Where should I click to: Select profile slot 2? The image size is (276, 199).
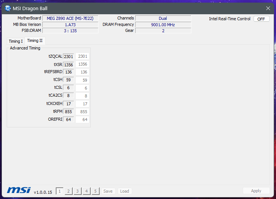click(x=69, y=191)
